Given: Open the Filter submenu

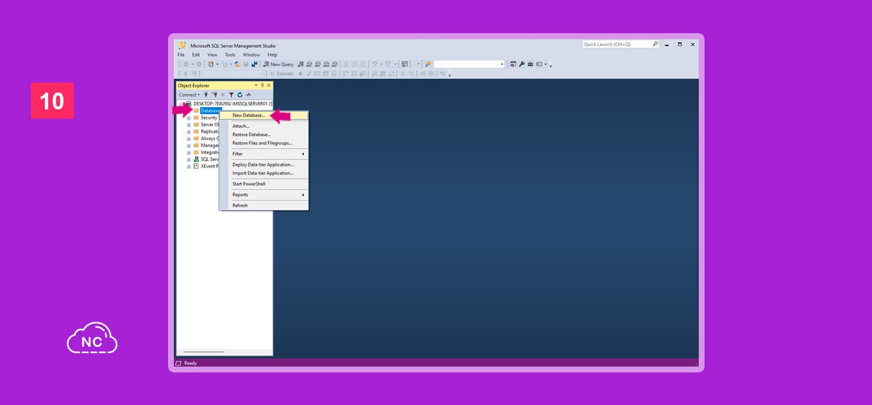Looking at the screenshot, I should (264, 154).
